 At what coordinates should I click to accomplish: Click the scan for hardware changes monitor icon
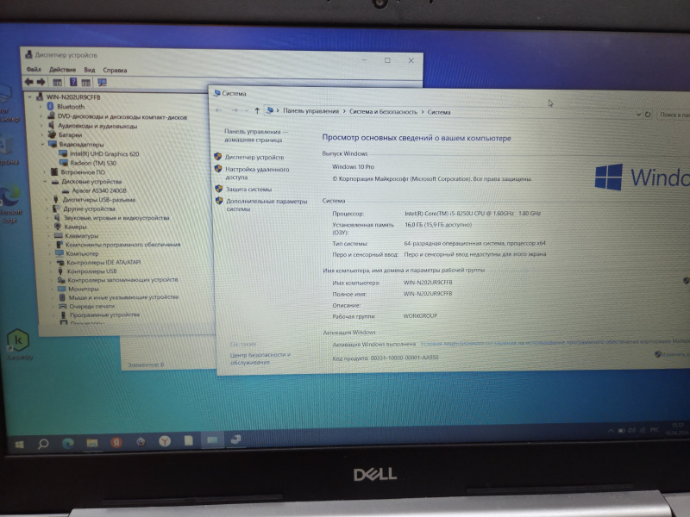(102, 83)
